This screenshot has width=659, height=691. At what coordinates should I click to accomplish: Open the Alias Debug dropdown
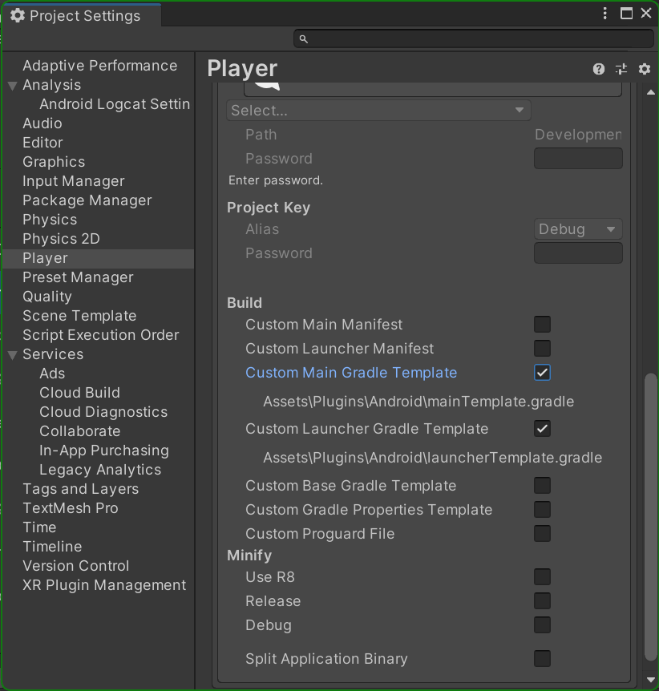click(x=578, y=228)
